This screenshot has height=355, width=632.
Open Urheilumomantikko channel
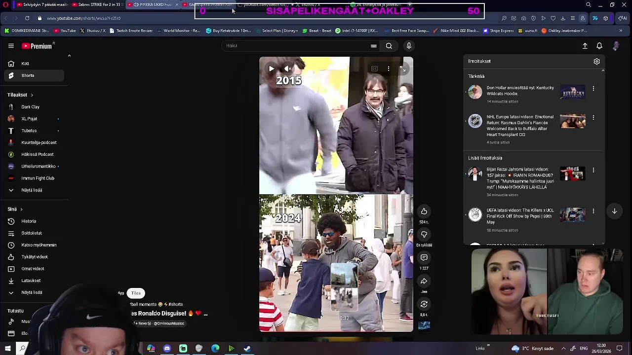35,166
